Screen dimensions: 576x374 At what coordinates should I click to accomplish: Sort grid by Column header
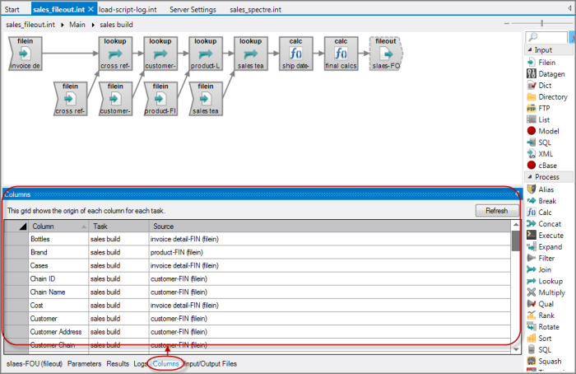pyautogui.click(x=56, y=226)
